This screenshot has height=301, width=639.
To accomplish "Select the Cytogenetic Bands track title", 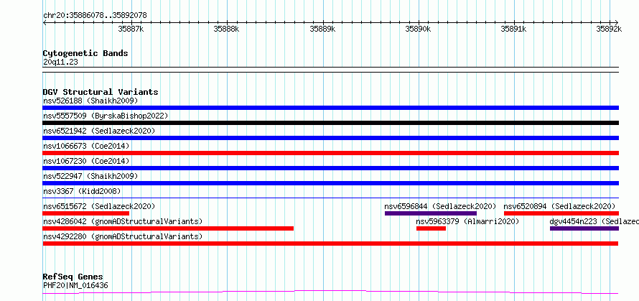I will (85, 53).
